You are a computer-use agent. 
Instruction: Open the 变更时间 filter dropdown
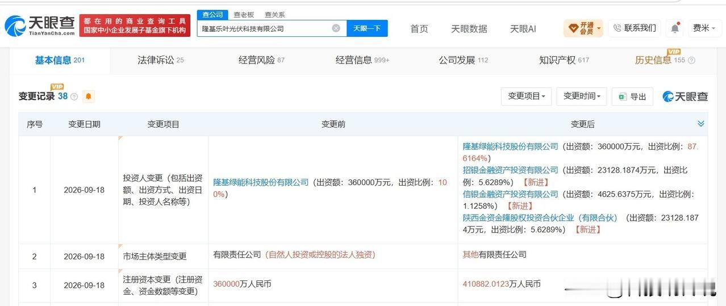[x=582, y=97]
